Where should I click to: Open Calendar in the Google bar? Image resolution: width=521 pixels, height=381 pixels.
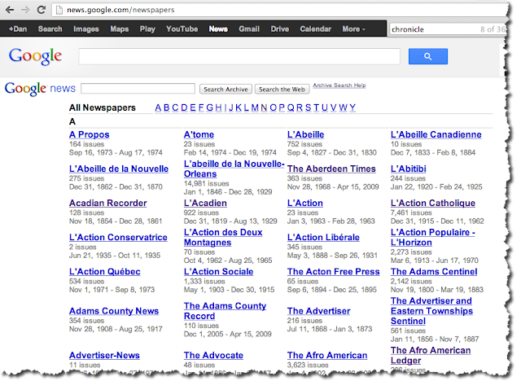315,28
